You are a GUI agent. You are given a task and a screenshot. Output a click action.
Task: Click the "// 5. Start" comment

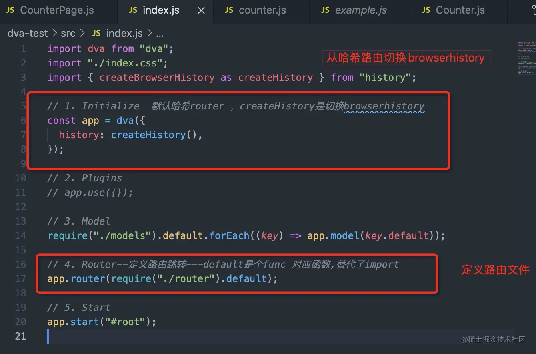[79, 308]
